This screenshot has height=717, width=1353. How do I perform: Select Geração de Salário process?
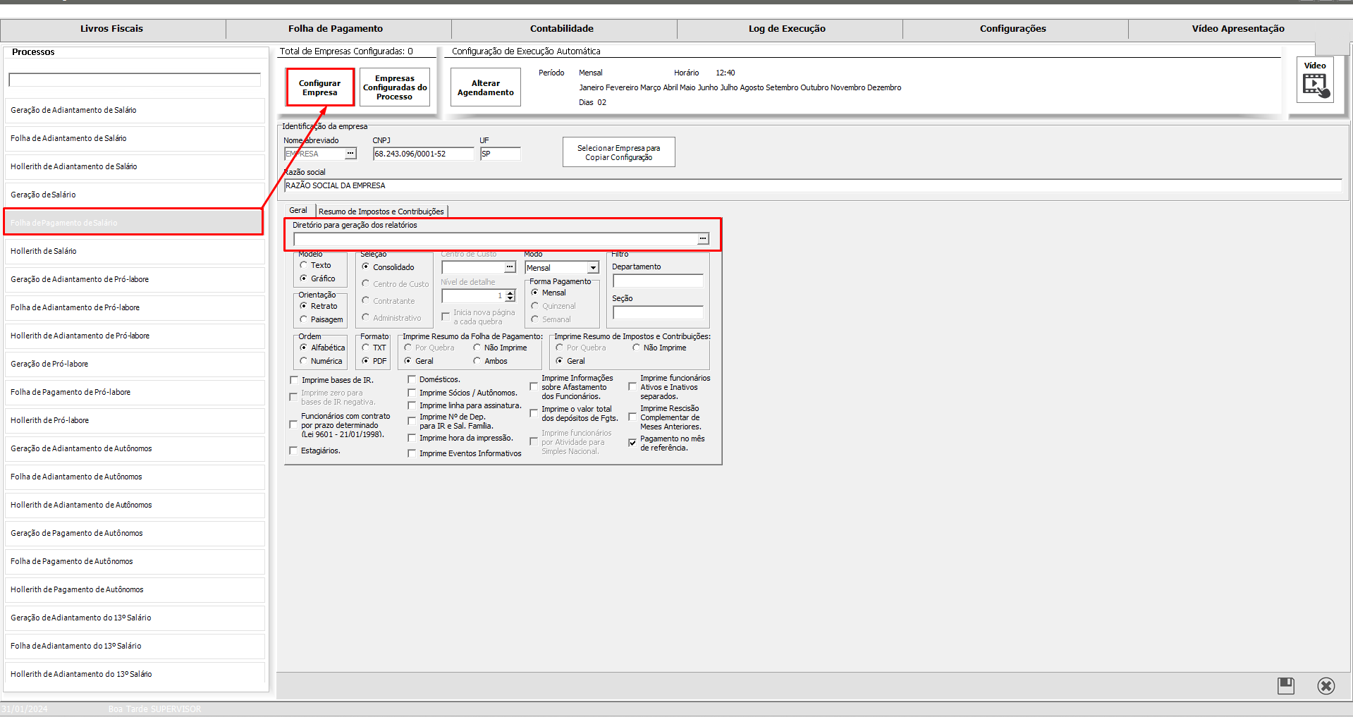point(135,195)
